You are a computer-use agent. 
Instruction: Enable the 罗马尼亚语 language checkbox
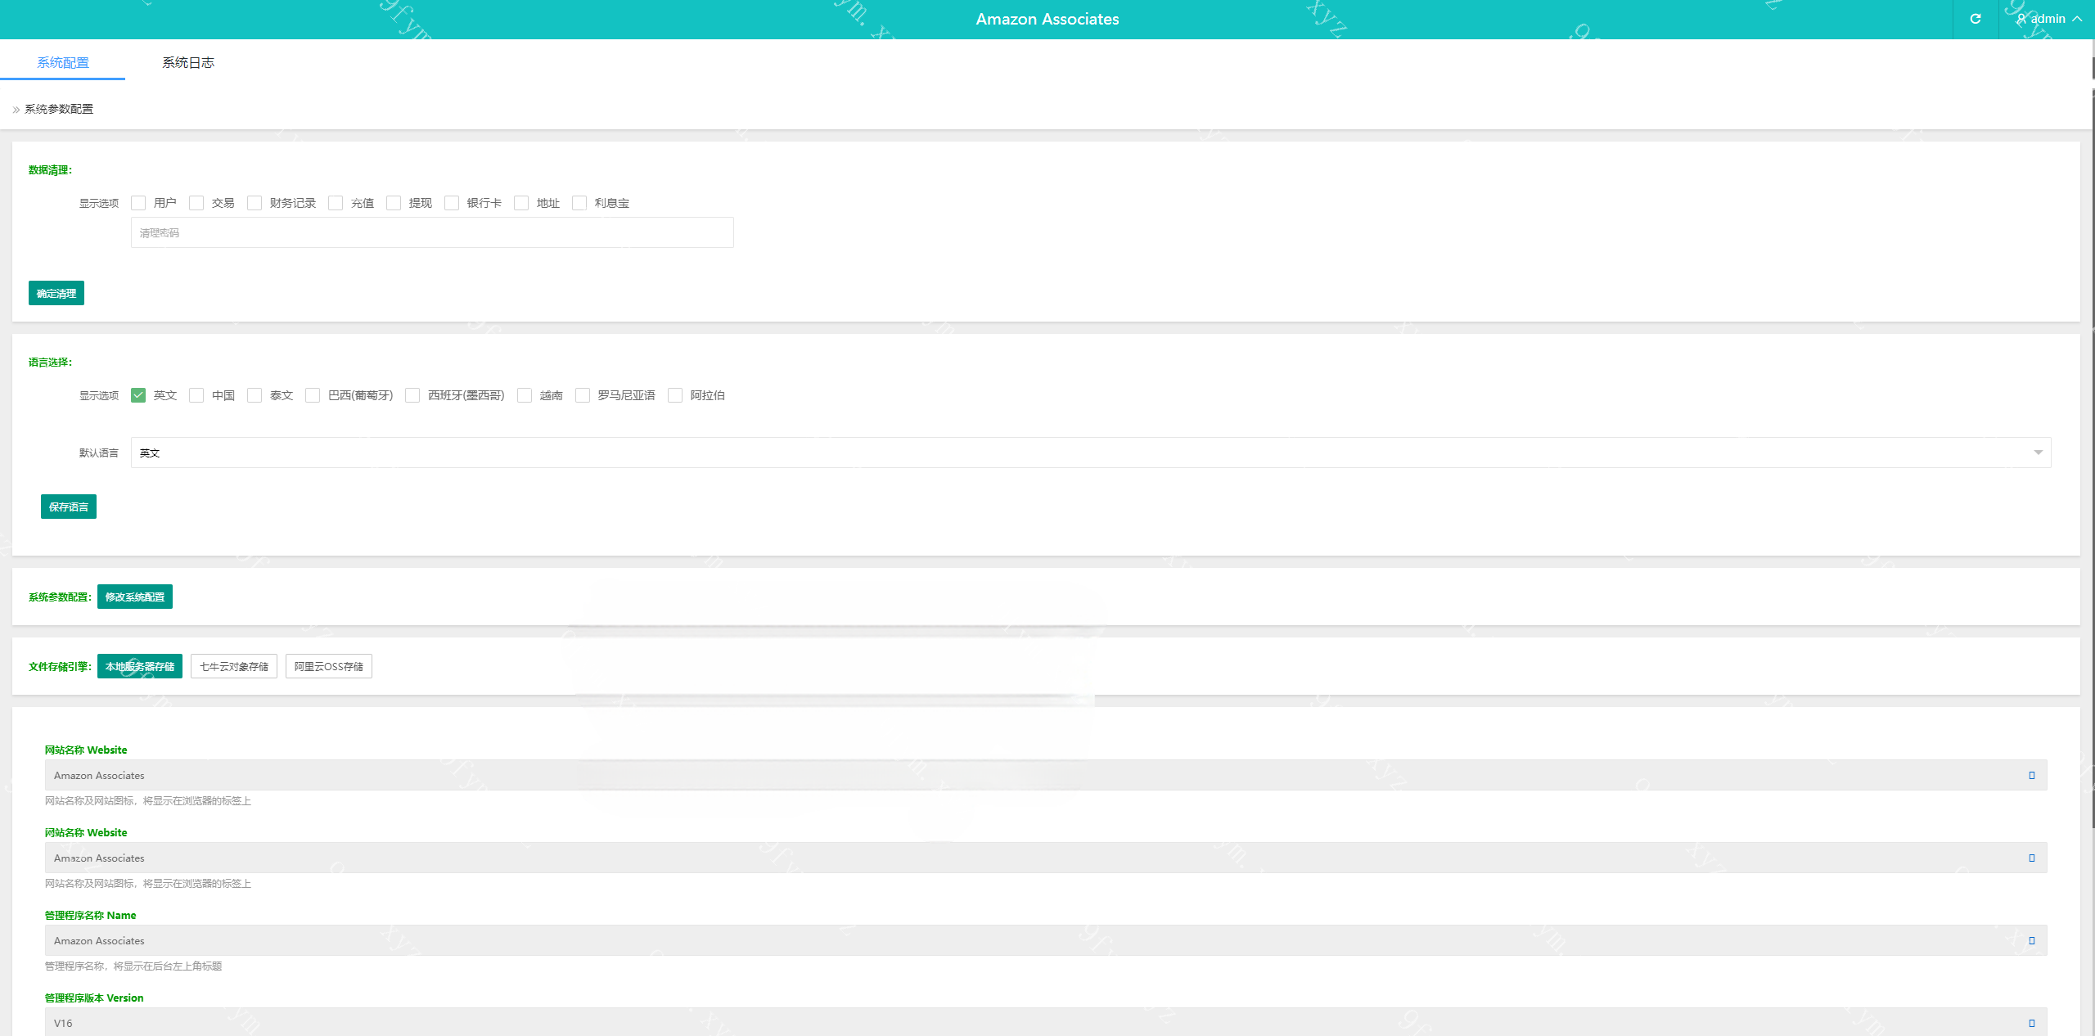(x=583, y=395)
